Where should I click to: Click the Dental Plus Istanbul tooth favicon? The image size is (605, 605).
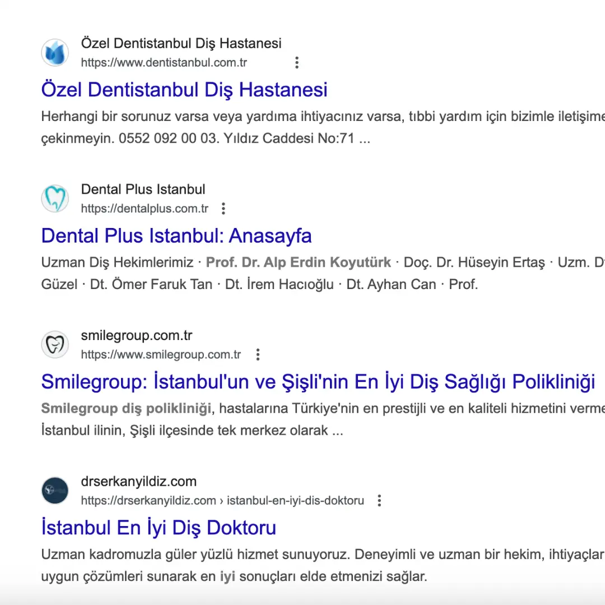[55, 198]
